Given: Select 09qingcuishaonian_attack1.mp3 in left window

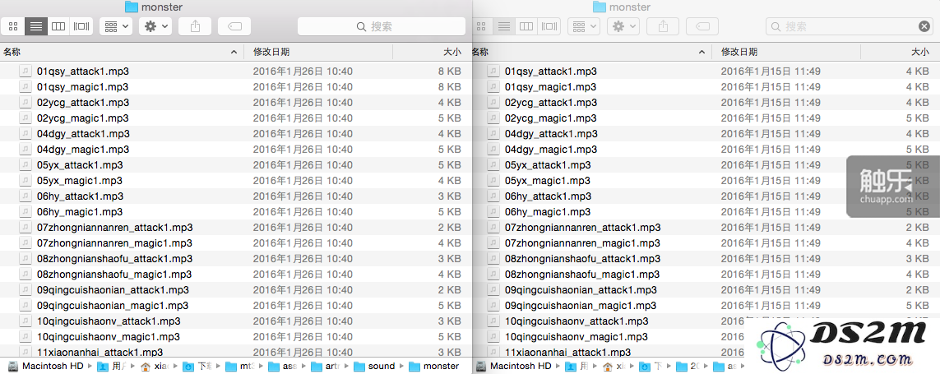Looking at the screenshot, I should 113,289.
